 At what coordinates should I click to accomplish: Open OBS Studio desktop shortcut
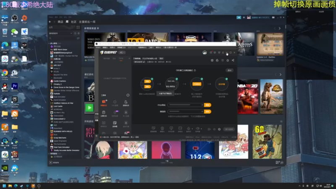[x=15, y=18]
